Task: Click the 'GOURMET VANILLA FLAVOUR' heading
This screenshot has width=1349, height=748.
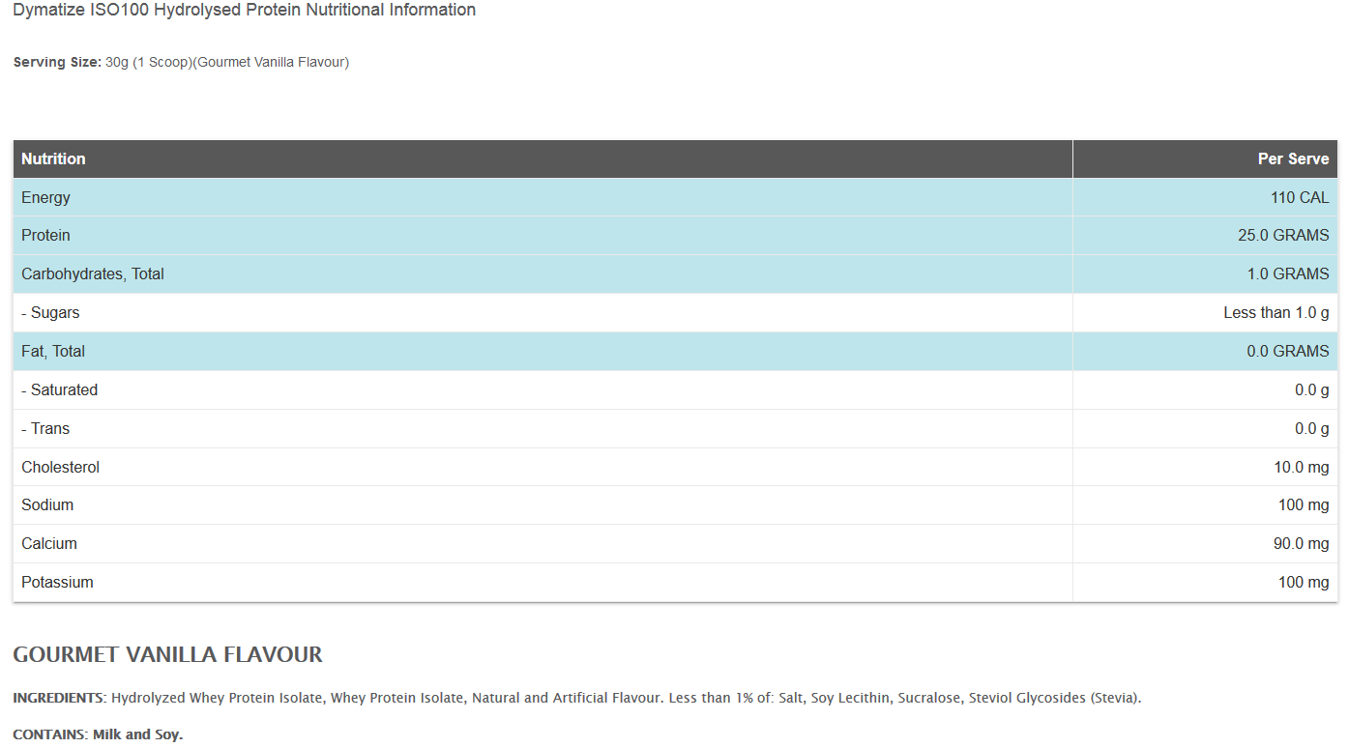Action: (167, 655)
